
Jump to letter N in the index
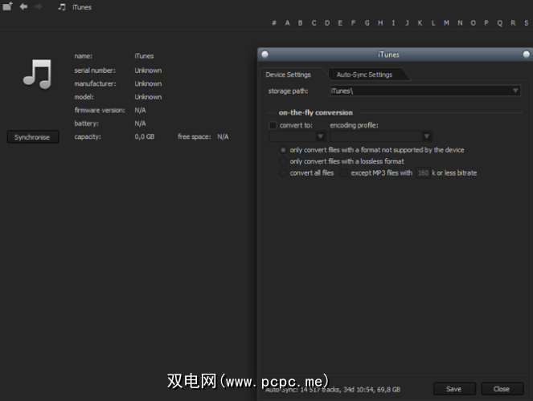click(460, 23)
